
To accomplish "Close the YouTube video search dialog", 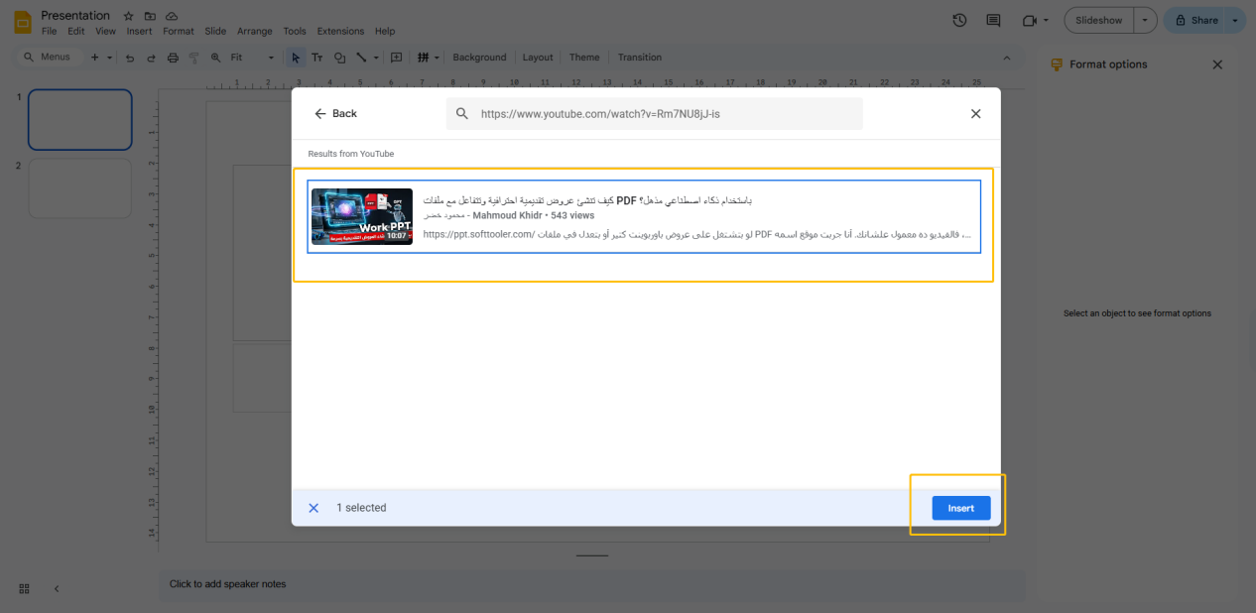I will pyautogui.click(x=975, y=114).
